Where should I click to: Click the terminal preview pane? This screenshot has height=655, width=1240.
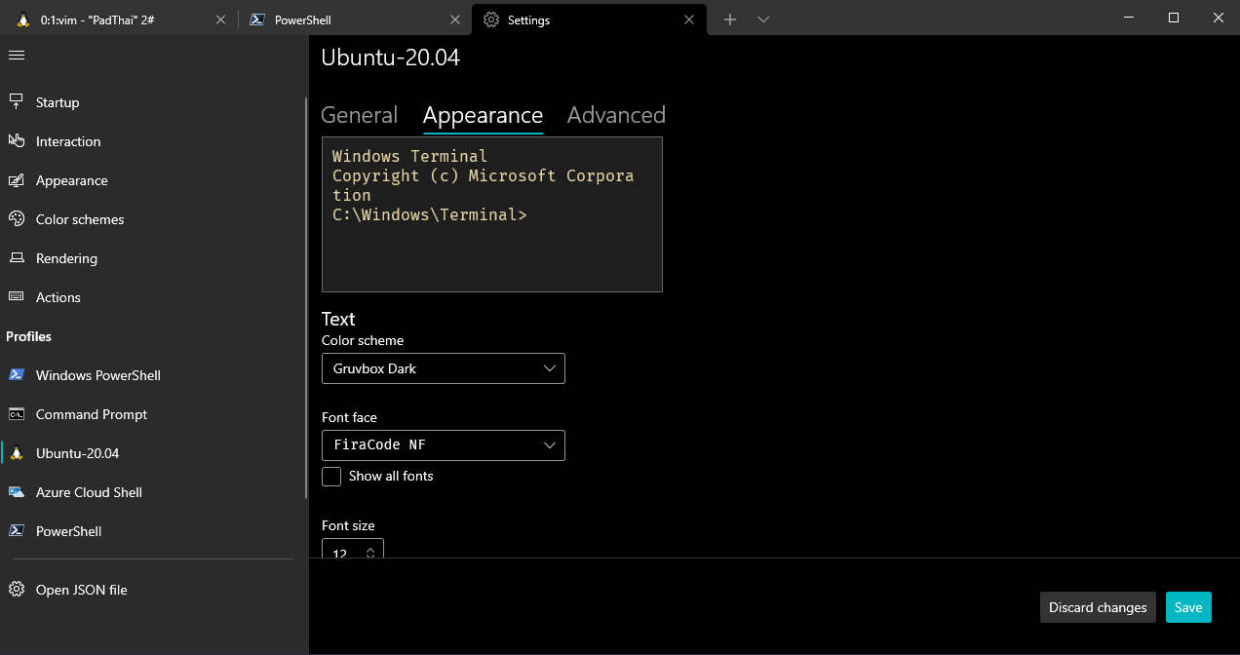[492, 214]
